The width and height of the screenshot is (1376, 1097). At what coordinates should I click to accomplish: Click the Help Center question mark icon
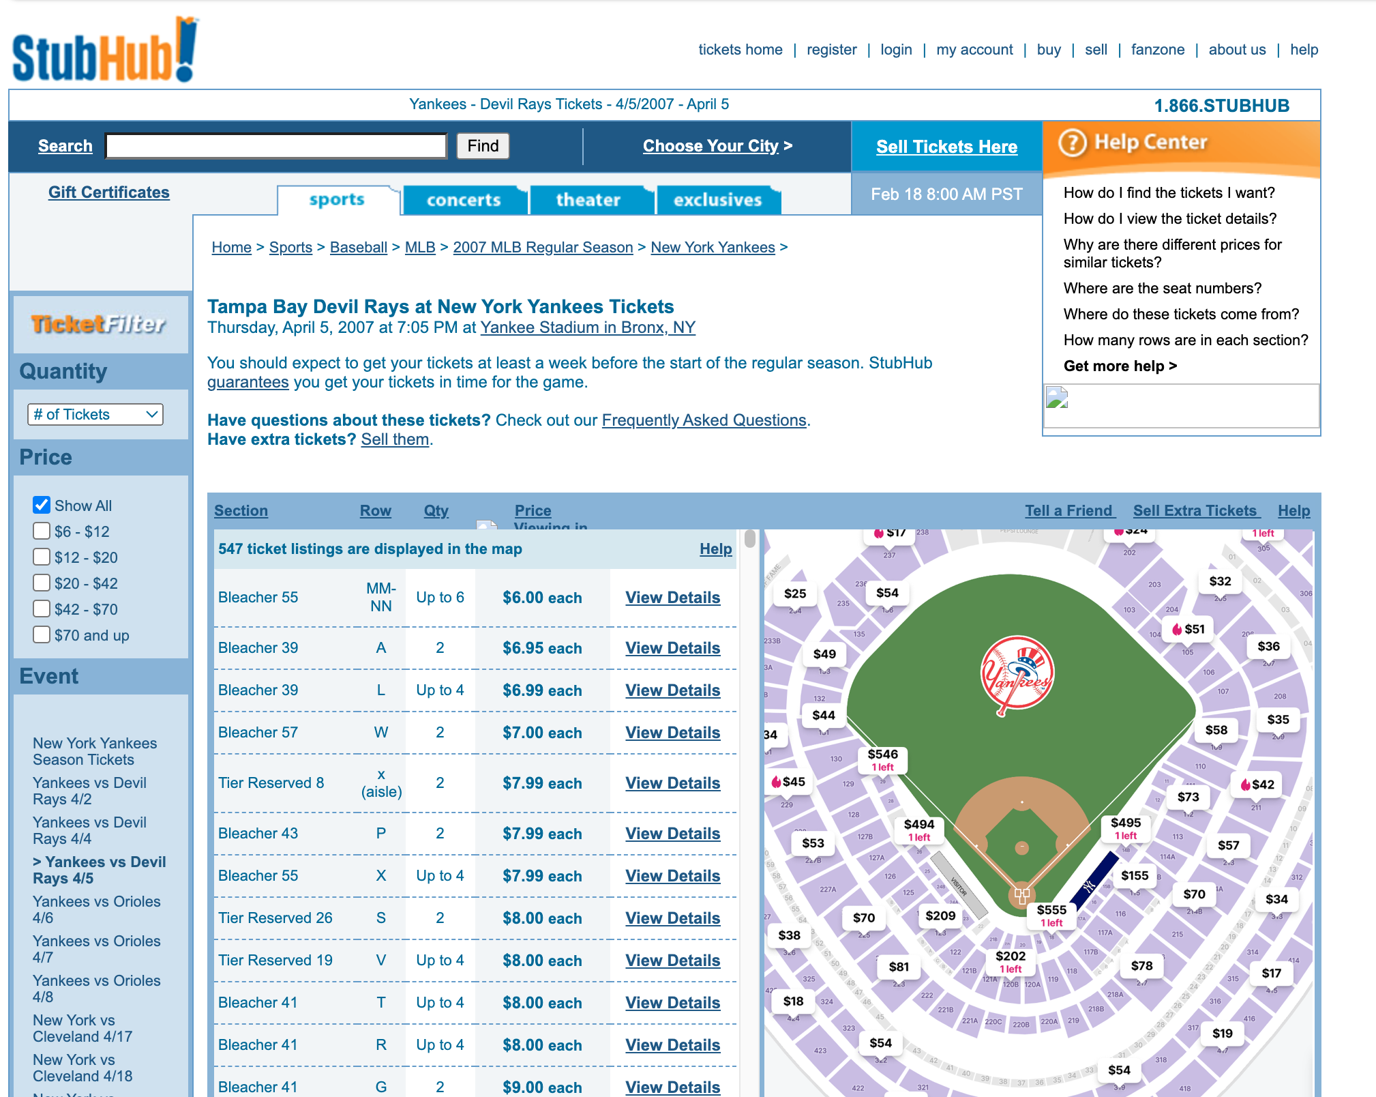pyautogui.click(x=1072, y=143)
